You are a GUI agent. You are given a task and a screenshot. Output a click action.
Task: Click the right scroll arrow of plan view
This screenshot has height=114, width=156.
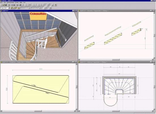153,111
